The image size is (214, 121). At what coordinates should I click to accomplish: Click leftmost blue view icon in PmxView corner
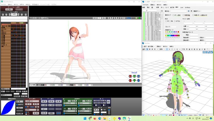(x=204, y=52)
